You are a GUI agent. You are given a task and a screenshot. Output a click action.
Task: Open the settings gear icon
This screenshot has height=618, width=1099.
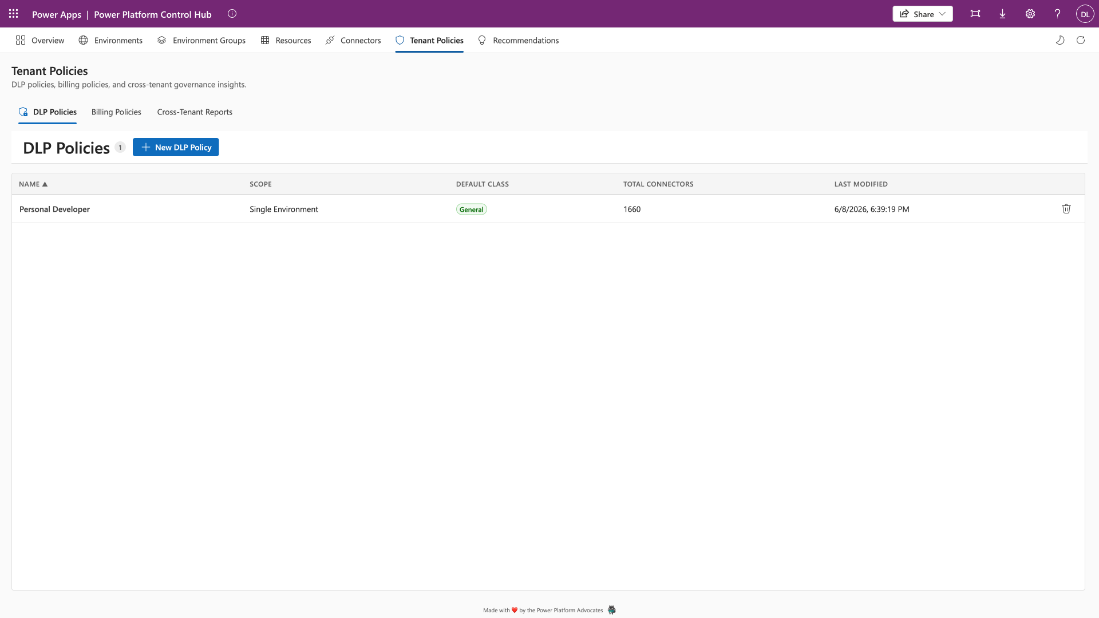click(1030, 14)
